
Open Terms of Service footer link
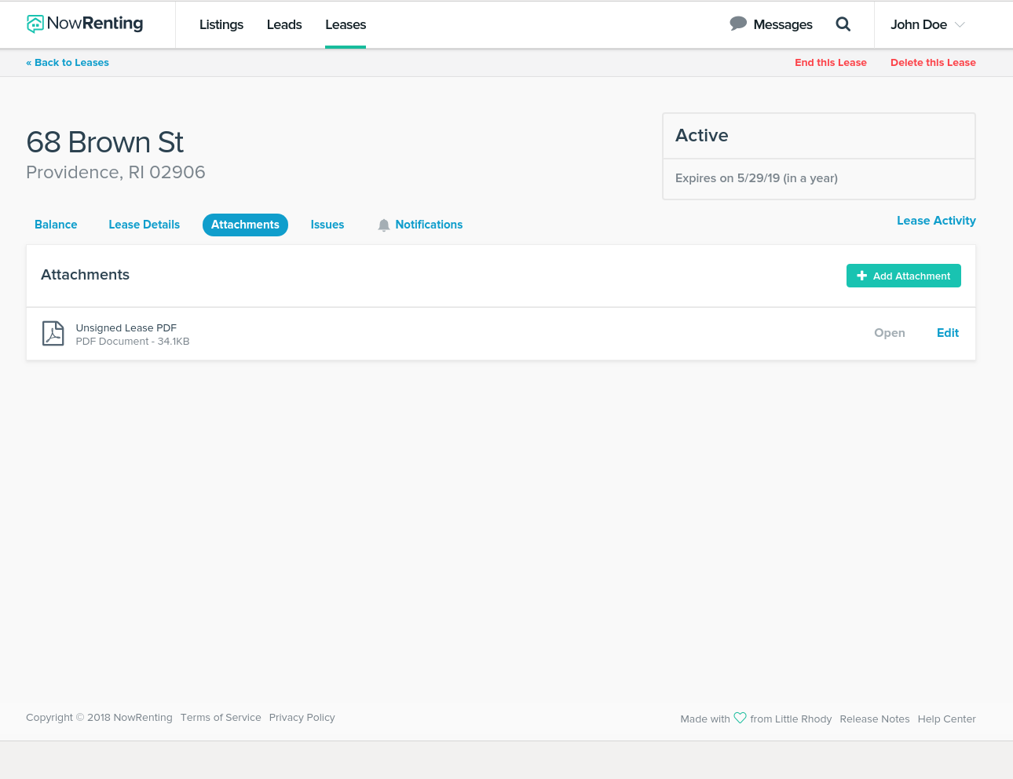coord(221,718)
